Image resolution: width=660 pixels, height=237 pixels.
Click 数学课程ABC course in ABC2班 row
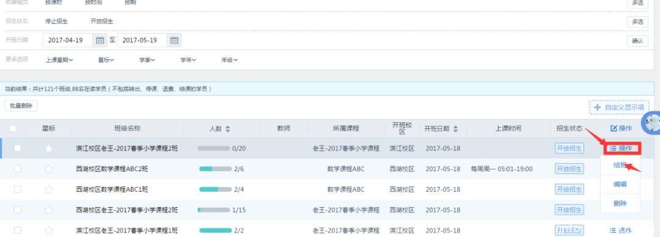pyautogui.click(x=346, y=169)
